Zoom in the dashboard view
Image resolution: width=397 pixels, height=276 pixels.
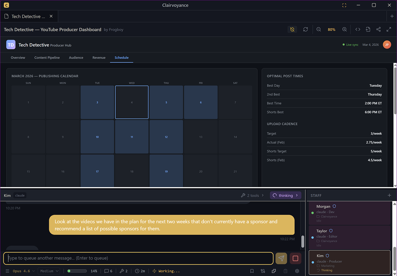pyautogui.click(x=345, y=30)
